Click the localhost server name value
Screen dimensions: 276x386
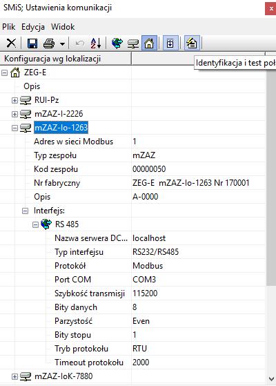(x=149, y=238)
